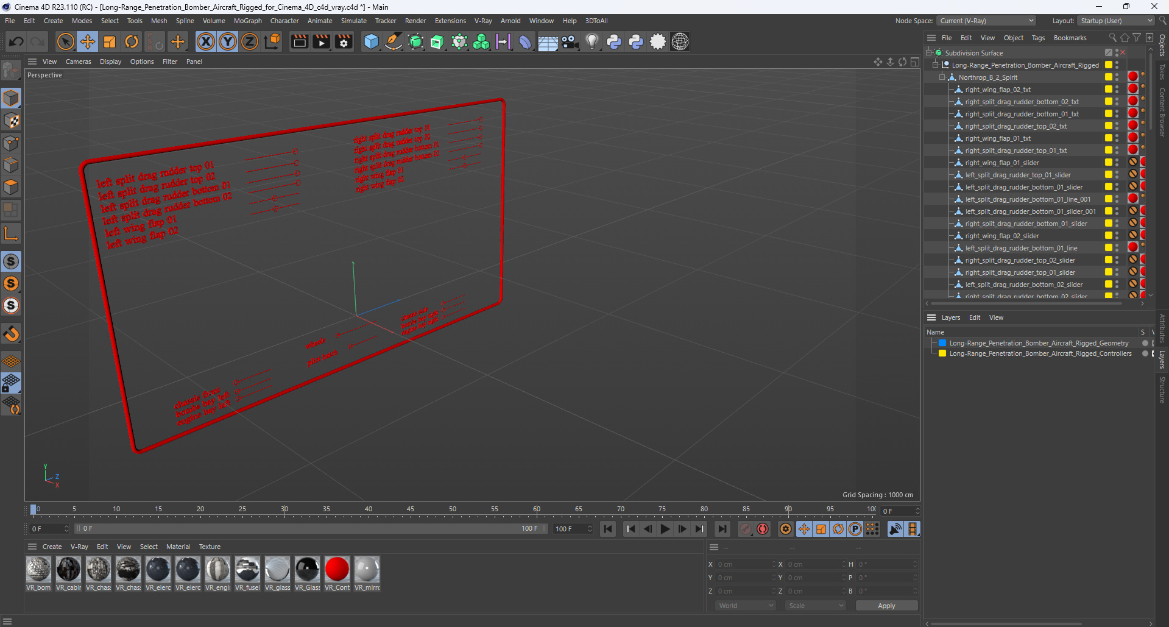Toggle solo for Controllers layer
This screenshot has height=627, width=1169.
coord(1145,353)
